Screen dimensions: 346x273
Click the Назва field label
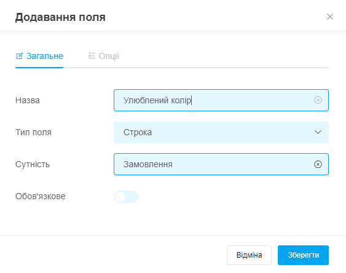tap(28, 100)
